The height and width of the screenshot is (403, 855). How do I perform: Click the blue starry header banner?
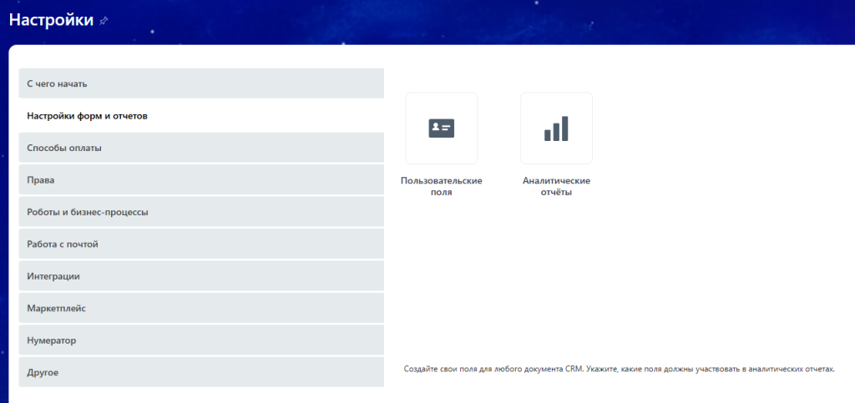(501, 21)
